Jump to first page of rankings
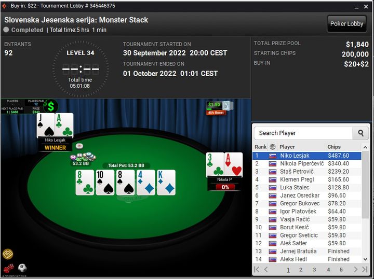This screenshot has width=374, height=279. pyautogui.click(x=257, y=270)
